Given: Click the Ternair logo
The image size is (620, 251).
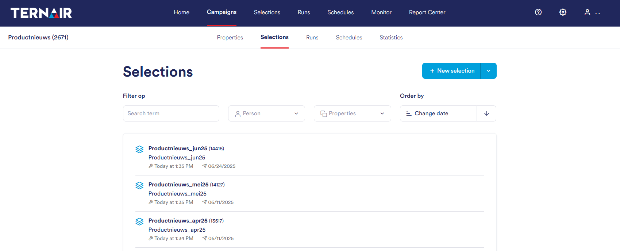Looking at the screenshot, I should [41, 13].
